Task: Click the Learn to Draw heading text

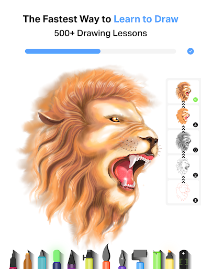Action: tap(146, 19)
